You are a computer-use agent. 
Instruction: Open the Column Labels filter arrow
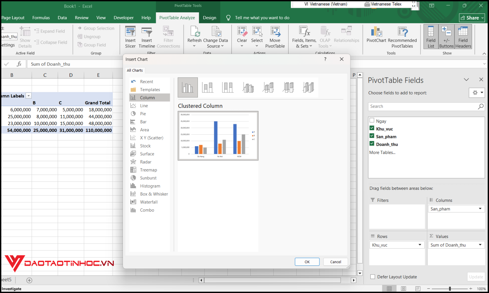coord(28,95)
